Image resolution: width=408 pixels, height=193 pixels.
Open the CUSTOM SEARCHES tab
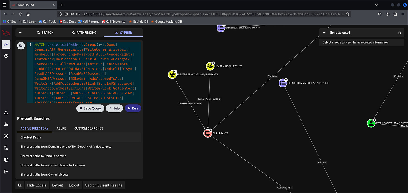tap(89, 128)
